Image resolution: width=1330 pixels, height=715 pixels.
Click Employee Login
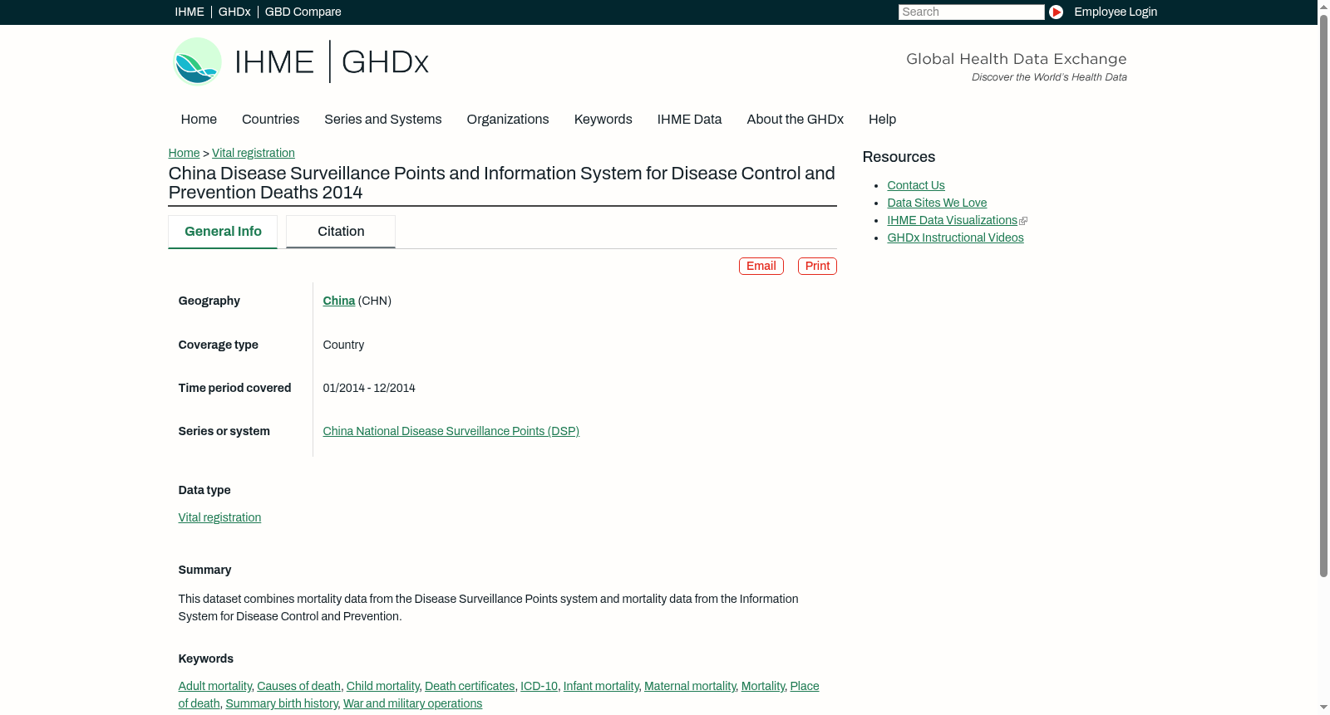1116,12
